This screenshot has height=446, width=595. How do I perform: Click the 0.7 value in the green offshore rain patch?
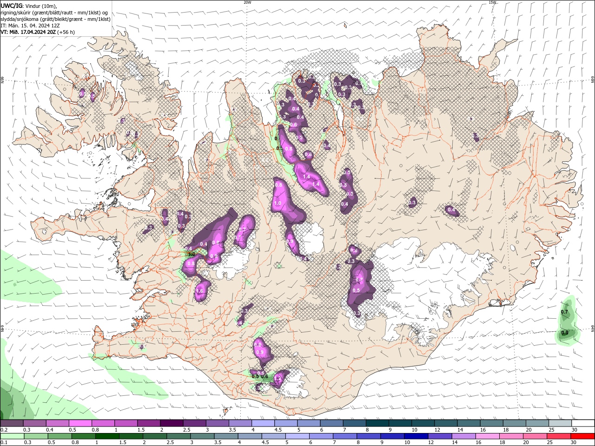(565, 312)
